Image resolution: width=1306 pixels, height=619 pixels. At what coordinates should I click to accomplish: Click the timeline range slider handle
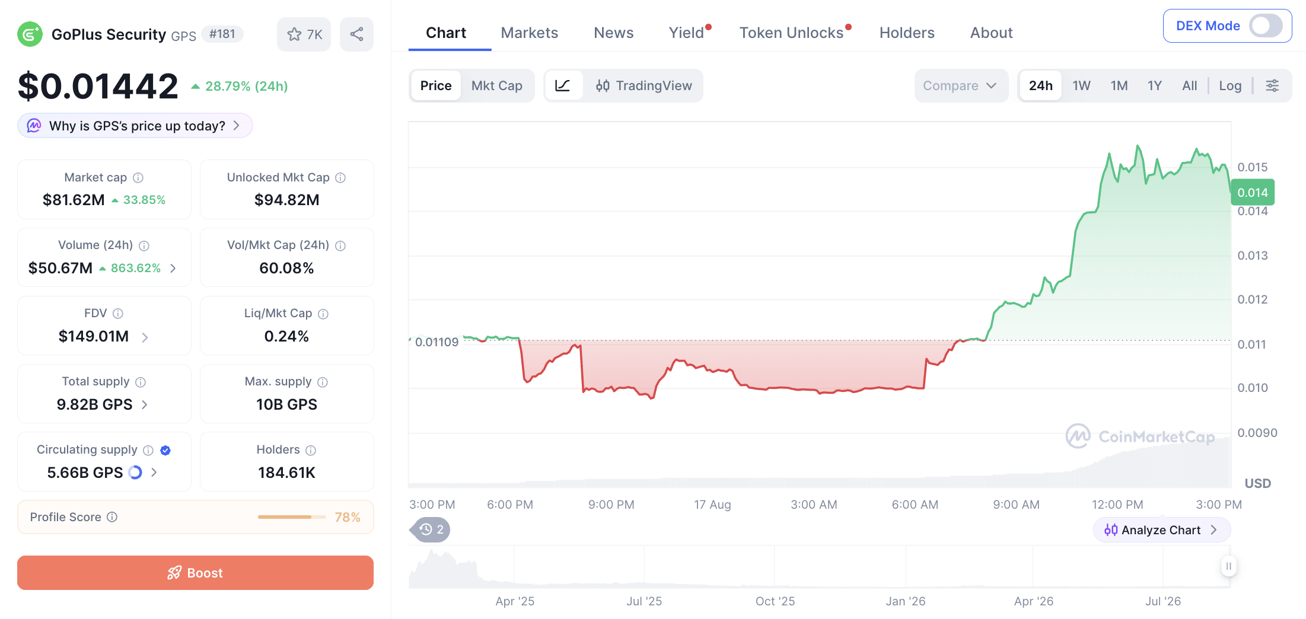tap(1228, 566)
